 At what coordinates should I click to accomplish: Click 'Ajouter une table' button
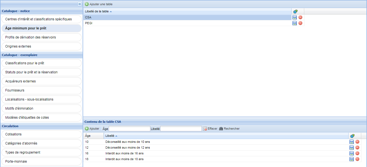99,4
